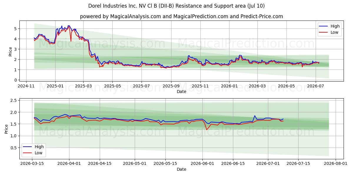Click the '2026-08-01' tick label in bottom chart
Image resolution: width=353 pixels, height=176 pixels.
(x=336, y=164)
